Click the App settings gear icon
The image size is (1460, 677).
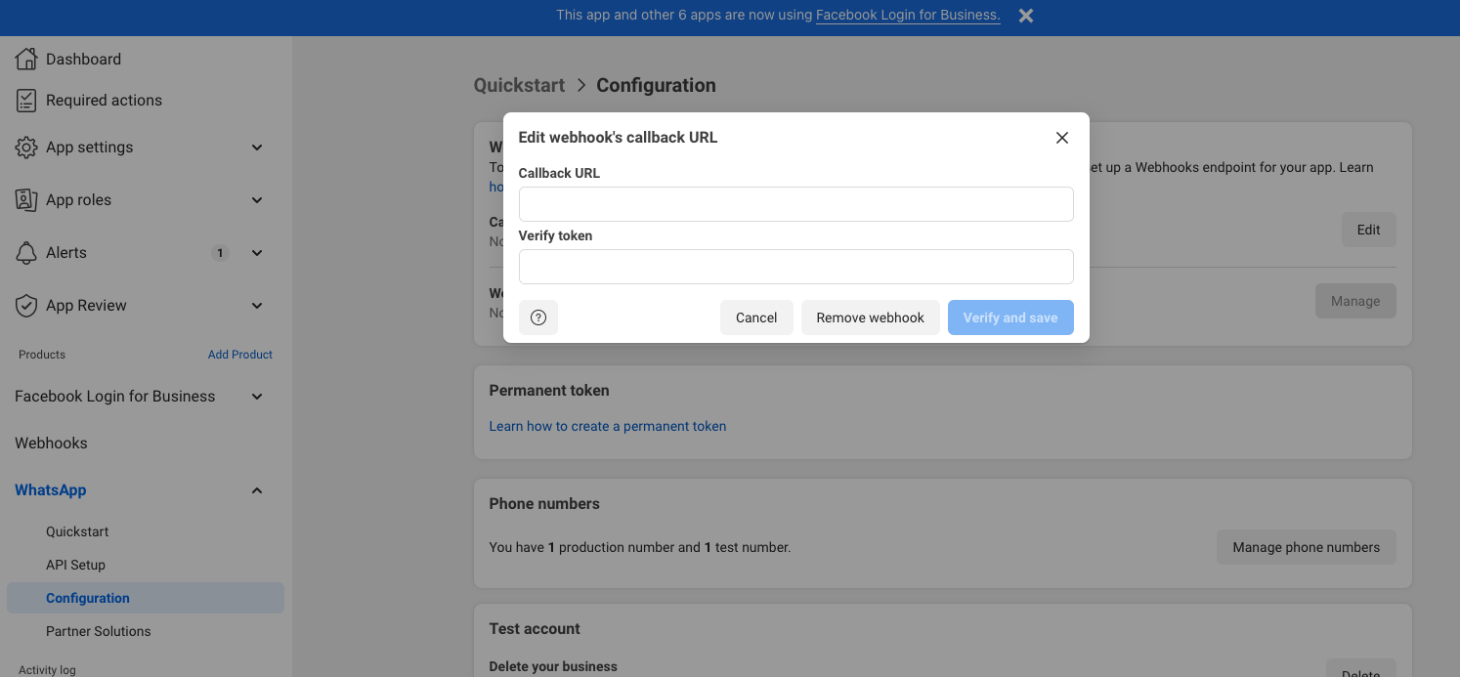click(26, 148)
